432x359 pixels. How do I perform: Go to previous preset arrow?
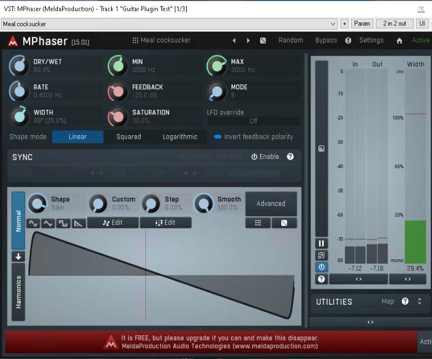tap(234, 41)
